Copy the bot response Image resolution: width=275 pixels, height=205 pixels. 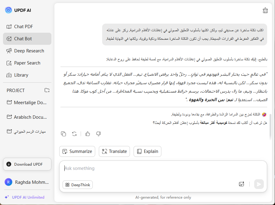point(63,134)
